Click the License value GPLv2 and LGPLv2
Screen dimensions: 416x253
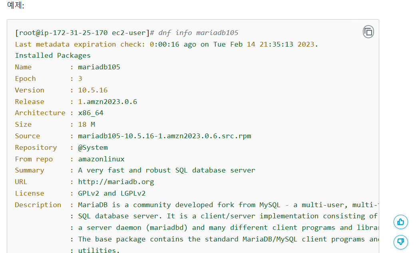pos(112,193)
